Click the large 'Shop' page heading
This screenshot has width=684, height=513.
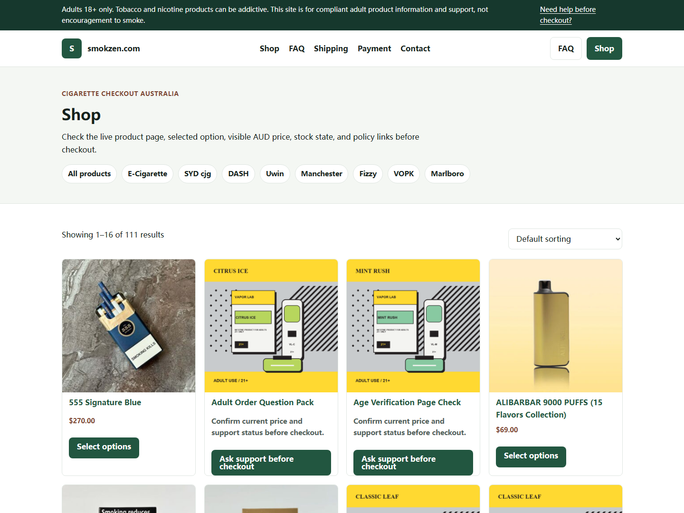click(x=81, y=114)
